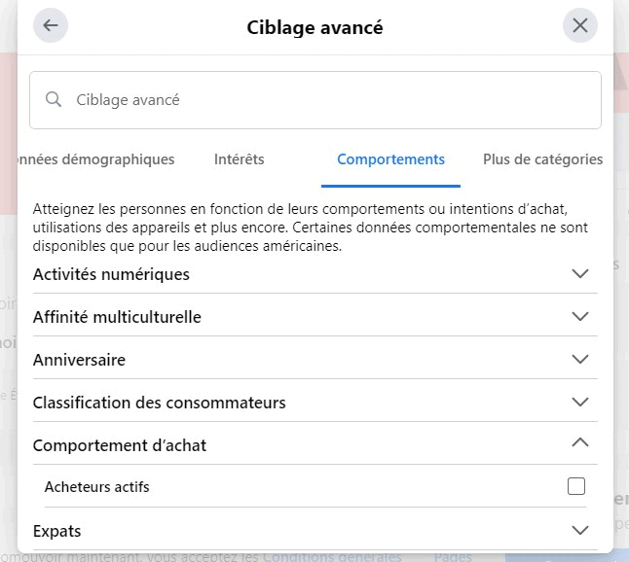
Task: Open the Intérêts tab
Action: [240, 159]
